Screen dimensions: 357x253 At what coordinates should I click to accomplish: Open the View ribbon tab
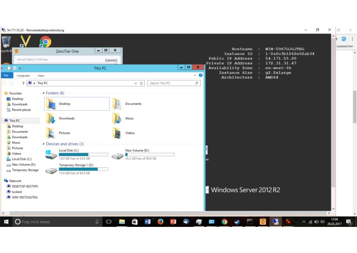(x=41, y=76)
